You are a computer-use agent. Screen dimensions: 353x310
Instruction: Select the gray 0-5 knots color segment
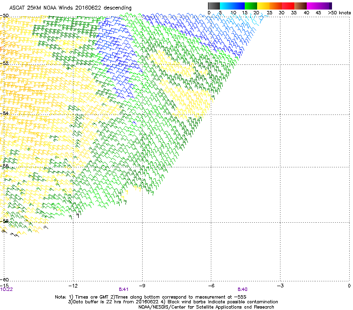tap(214, 6)
